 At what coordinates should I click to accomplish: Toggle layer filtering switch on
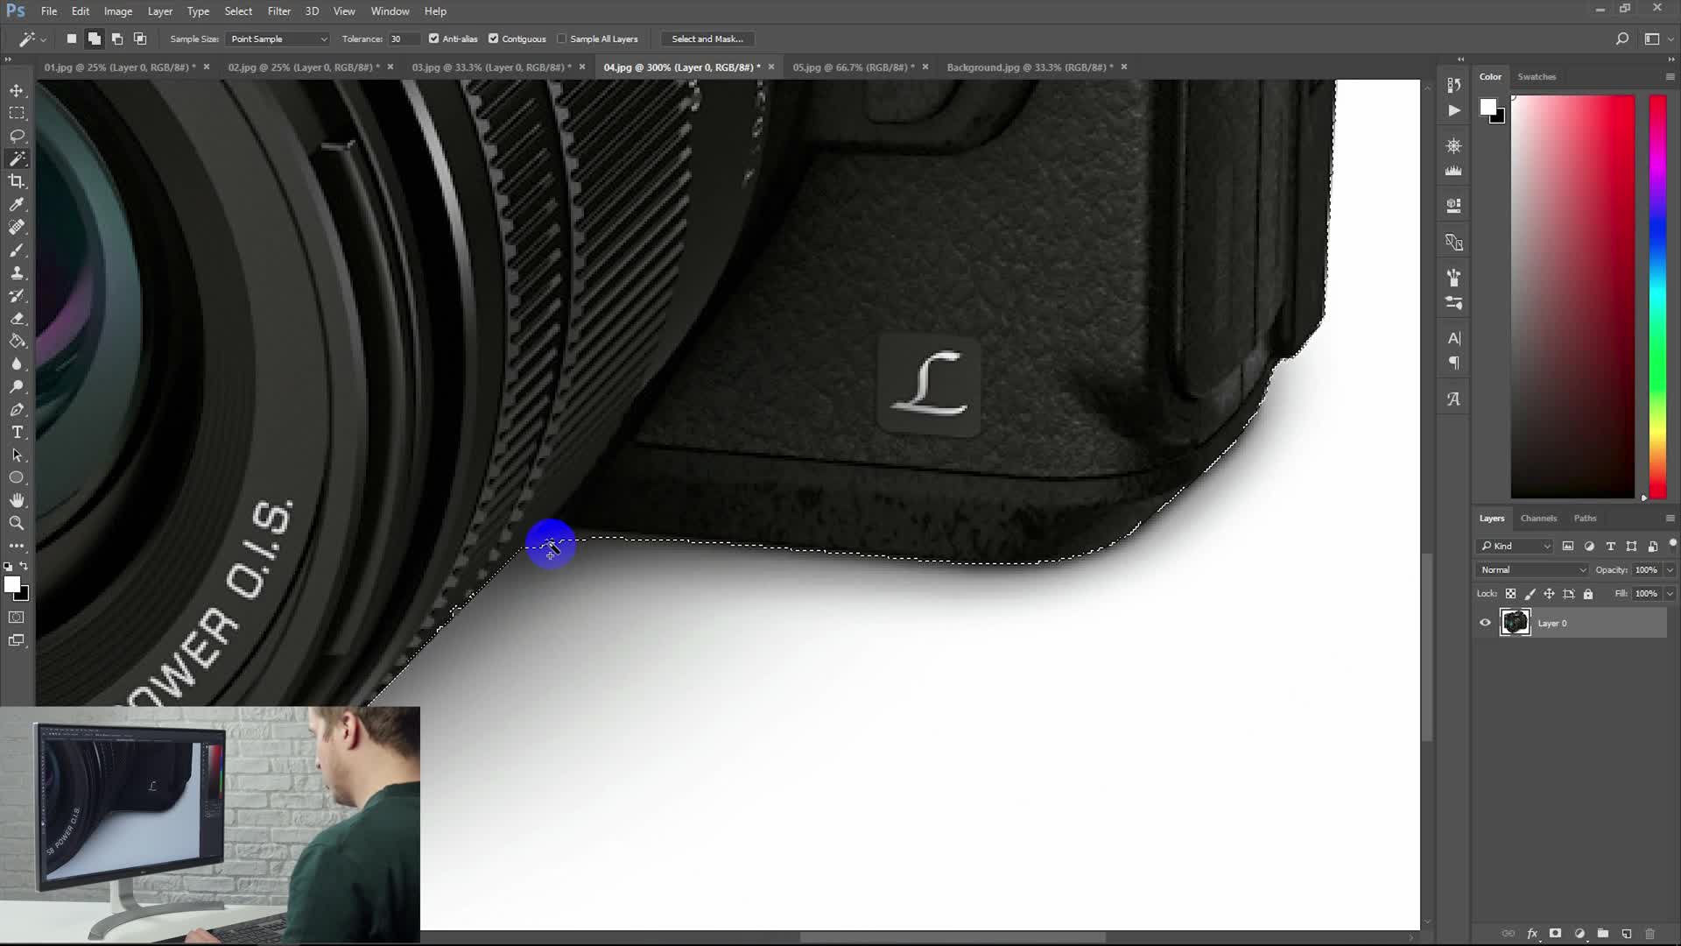click(x=1672, y=545)
